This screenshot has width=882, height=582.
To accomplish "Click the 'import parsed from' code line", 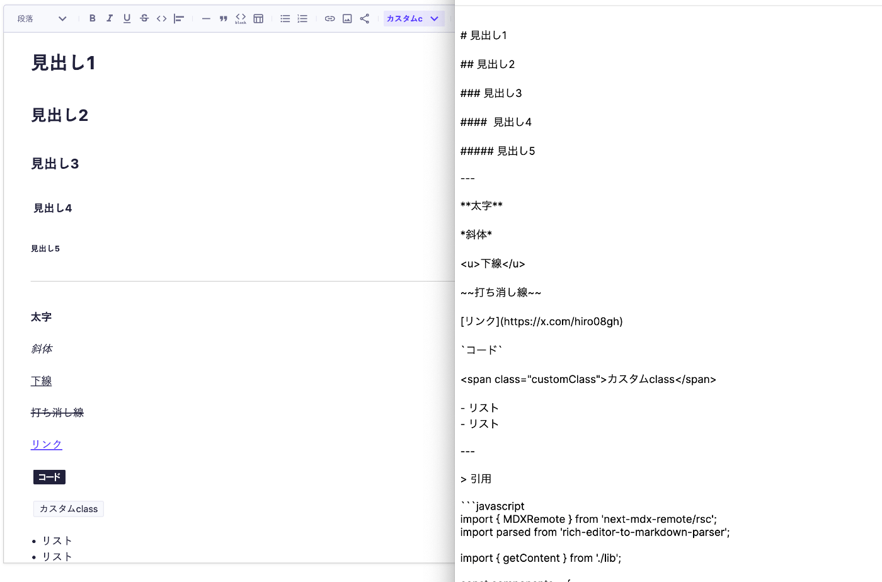I will point(595,532).
